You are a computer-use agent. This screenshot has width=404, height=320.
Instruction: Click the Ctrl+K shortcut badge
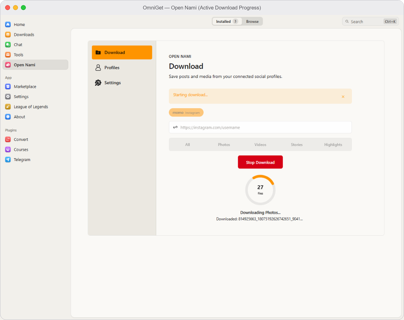pos(390,22)
